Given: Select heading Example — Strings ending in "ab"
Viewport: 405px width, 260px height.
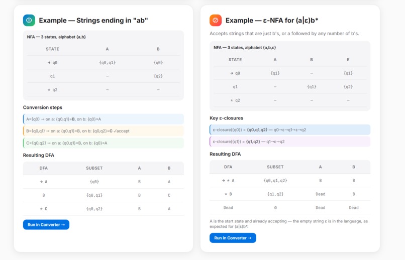Looking at the screenshot, I should [x=93, y=21].
